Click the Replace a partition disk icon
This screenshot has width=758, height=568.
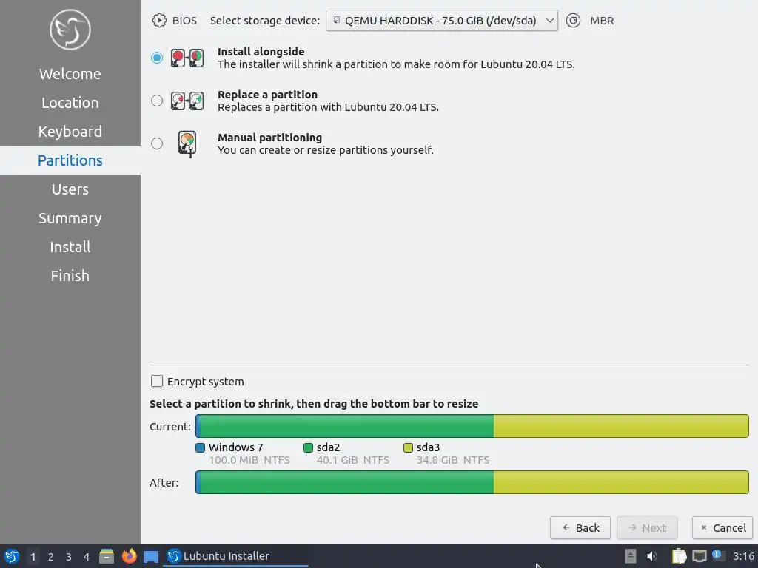187,101
